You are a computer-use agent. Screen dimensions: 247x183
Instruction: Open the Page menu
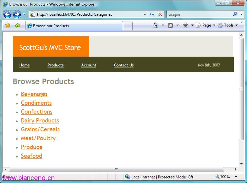[205, 25]
